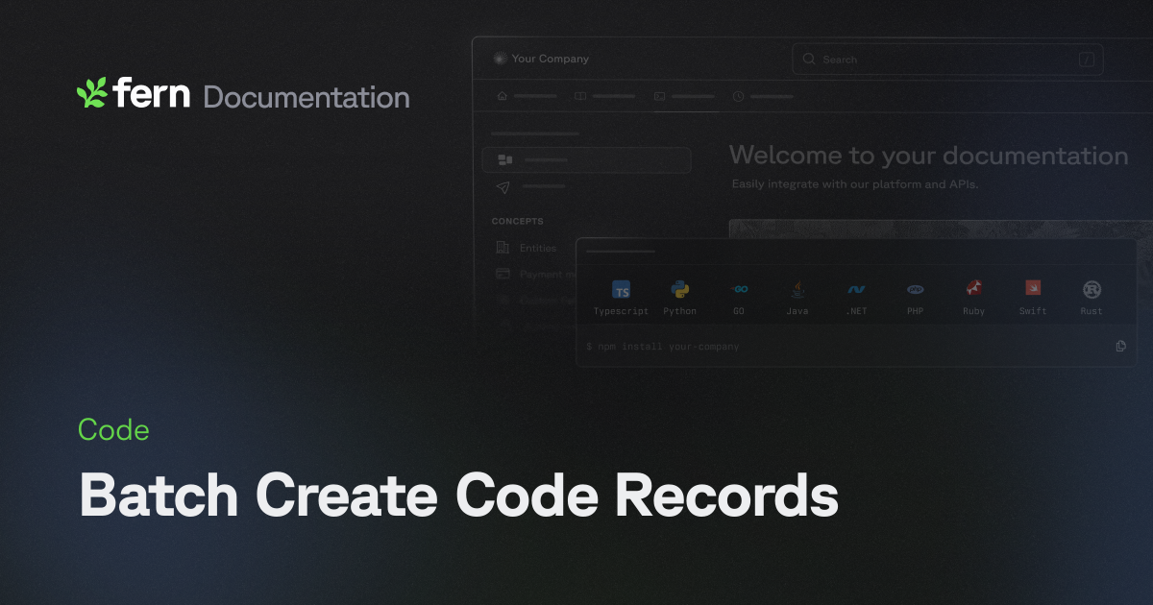
Task: Open the Entities sidebar item
Action: 538,248
